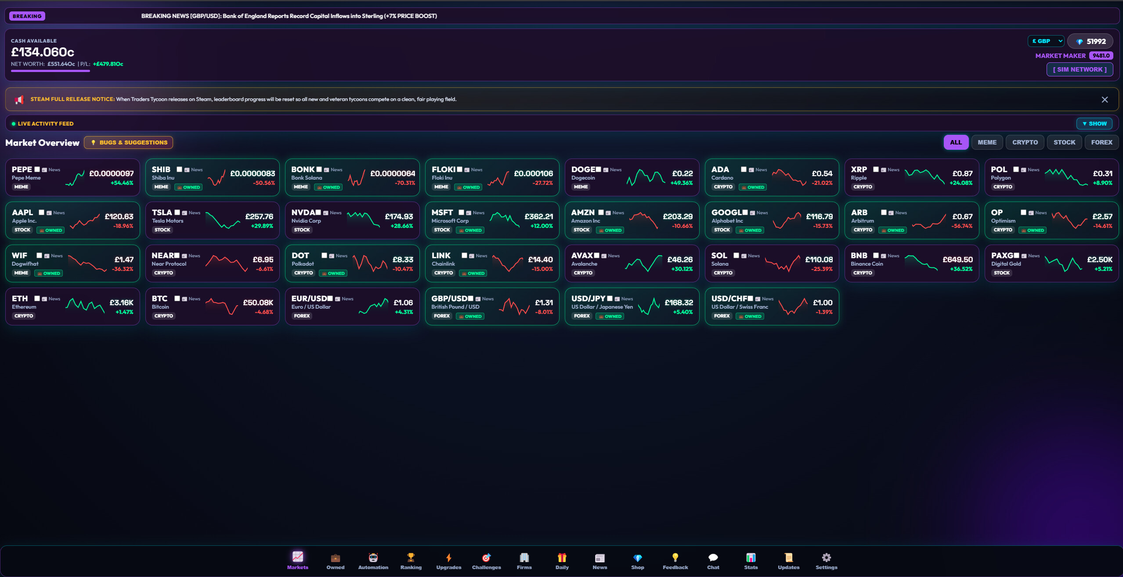The width and height of the screenshot is (1123, 577).
Task: Toggle the white square beside ETH ticker
Action: (x=37, y=298)
